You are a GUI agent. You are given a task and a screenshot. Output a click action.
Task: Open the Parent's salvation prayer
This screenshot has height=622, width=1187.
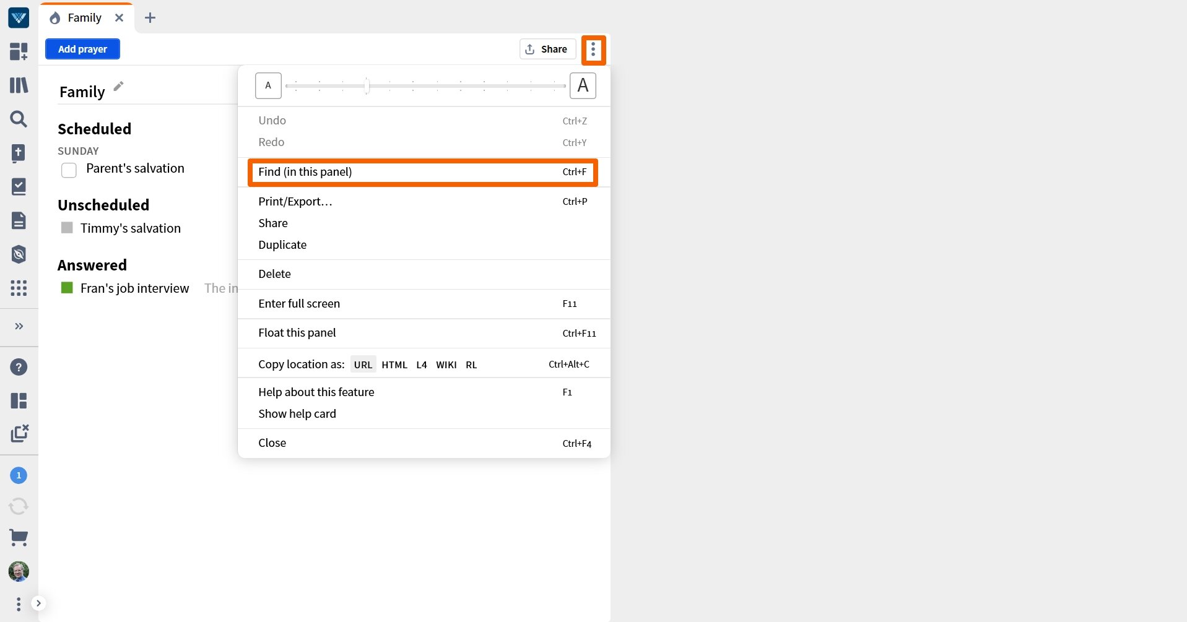click(x=135, y=168)
